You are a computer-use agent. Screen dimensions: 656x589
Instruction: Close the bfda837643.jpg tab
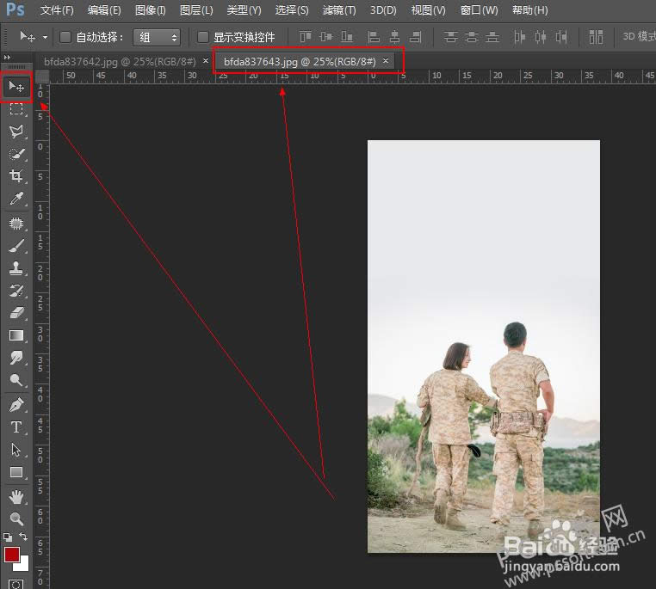coord(386,61)
